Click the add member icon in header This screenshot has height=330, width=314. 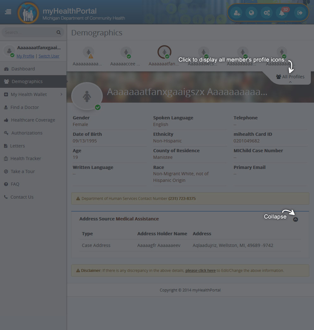coord(237,13)
